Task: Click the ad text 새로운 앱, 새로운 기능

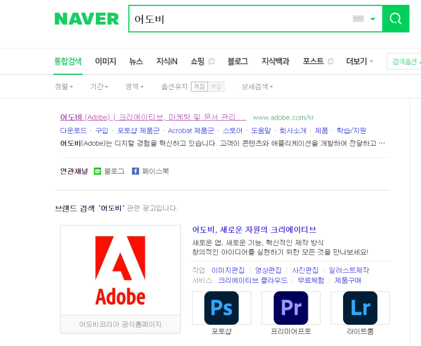Action: click(x=258, y=243)
